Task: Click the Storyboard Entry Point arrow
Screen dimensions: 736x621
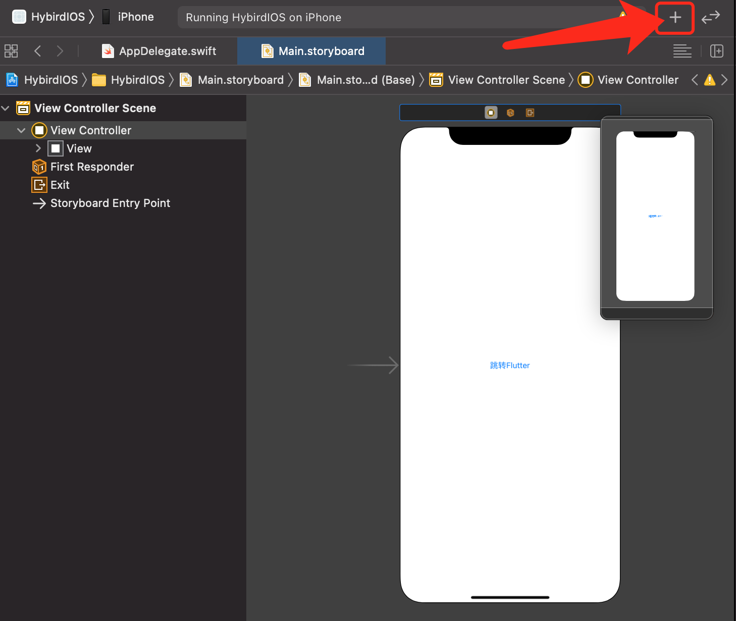Action: pos(39,203)
